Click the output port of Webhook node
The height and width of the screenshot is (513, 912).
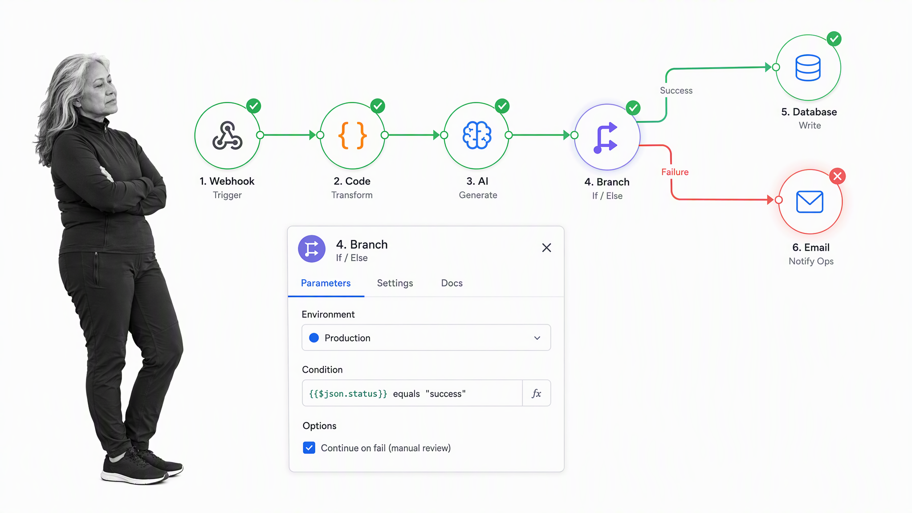click(260, 135)
